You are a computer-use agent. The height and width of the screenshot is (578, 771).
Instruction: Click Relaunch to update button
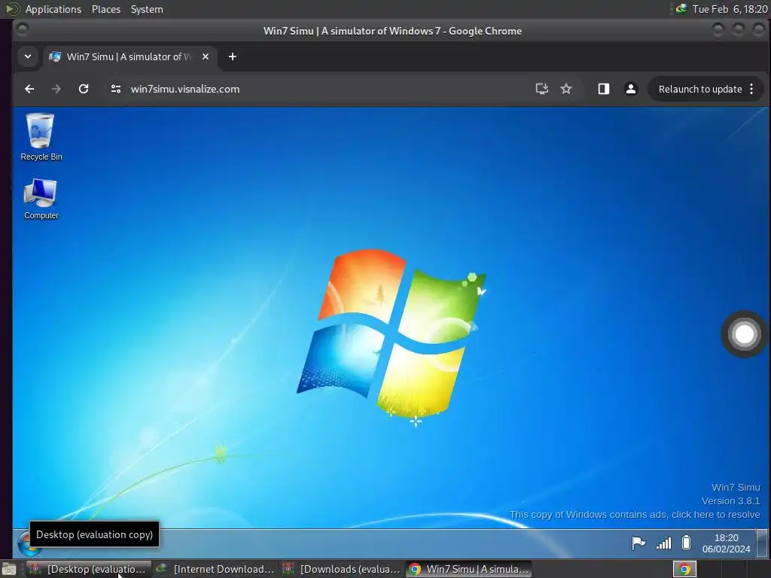(700, 89)
